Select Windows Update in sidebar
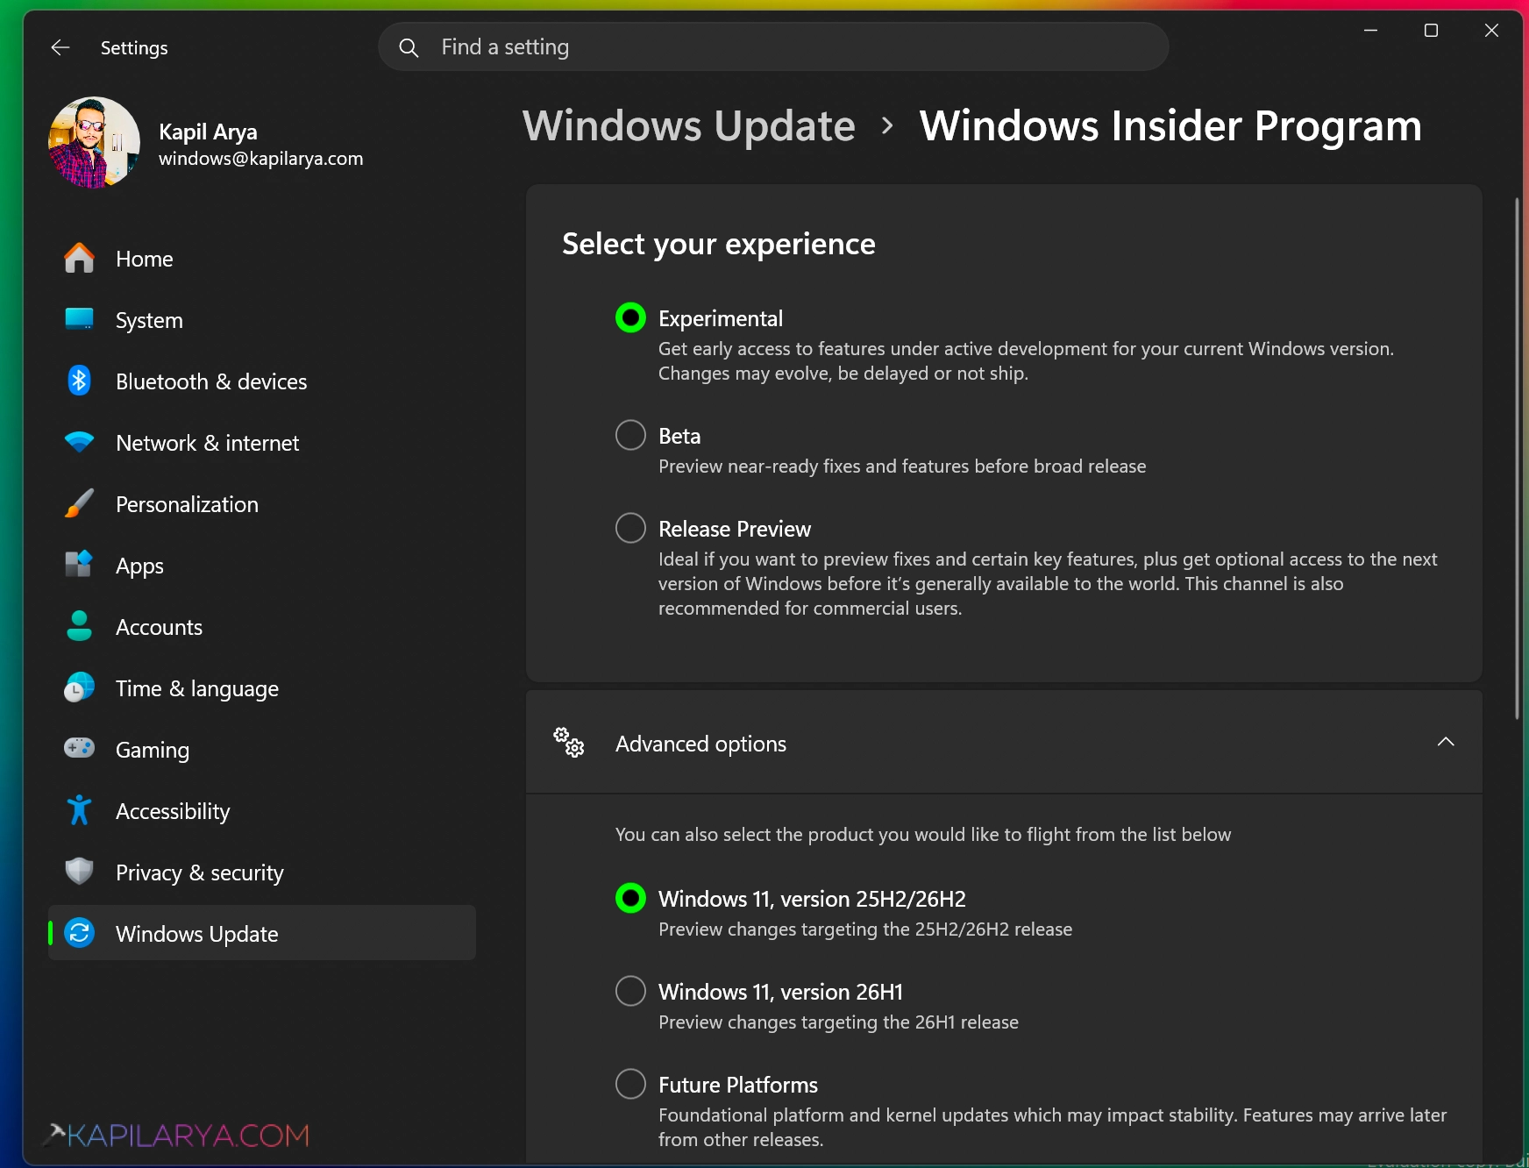Image resolution: width=1529 pixels, height=1168 pixels. (x=262, y=933)
